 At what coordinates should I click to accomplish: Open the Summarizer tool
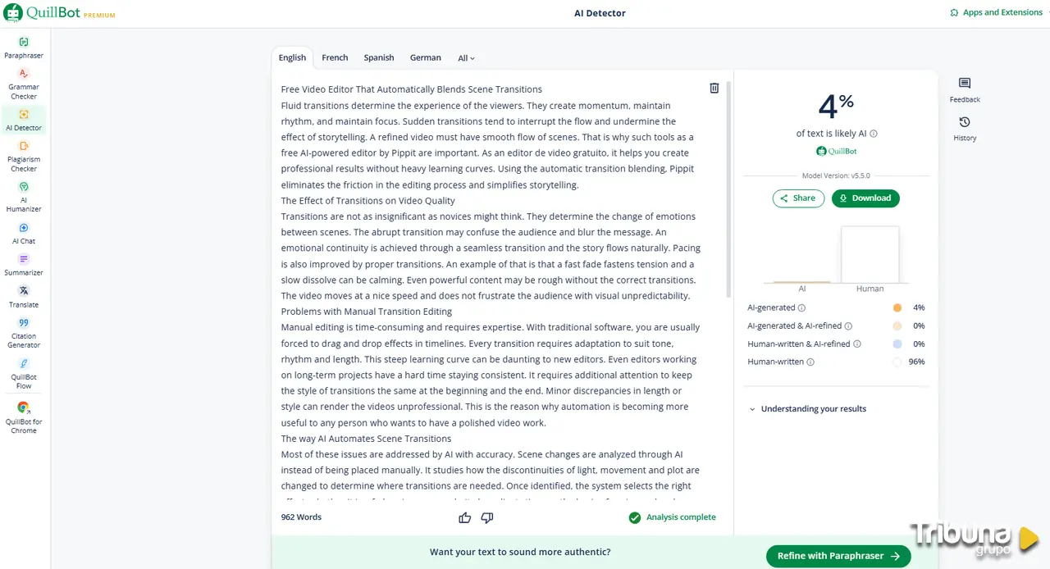24,264
